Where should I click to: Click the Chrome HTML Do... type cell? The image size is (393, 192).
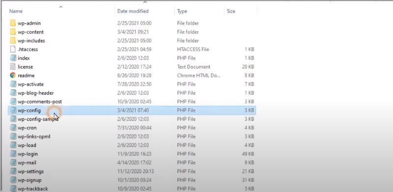pos(199,75)
